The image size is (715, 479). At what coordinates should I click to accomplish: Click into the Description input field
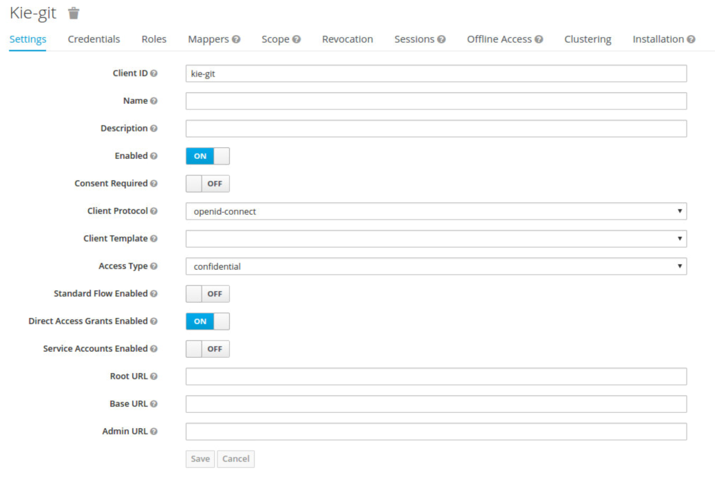tap(436, 129)
